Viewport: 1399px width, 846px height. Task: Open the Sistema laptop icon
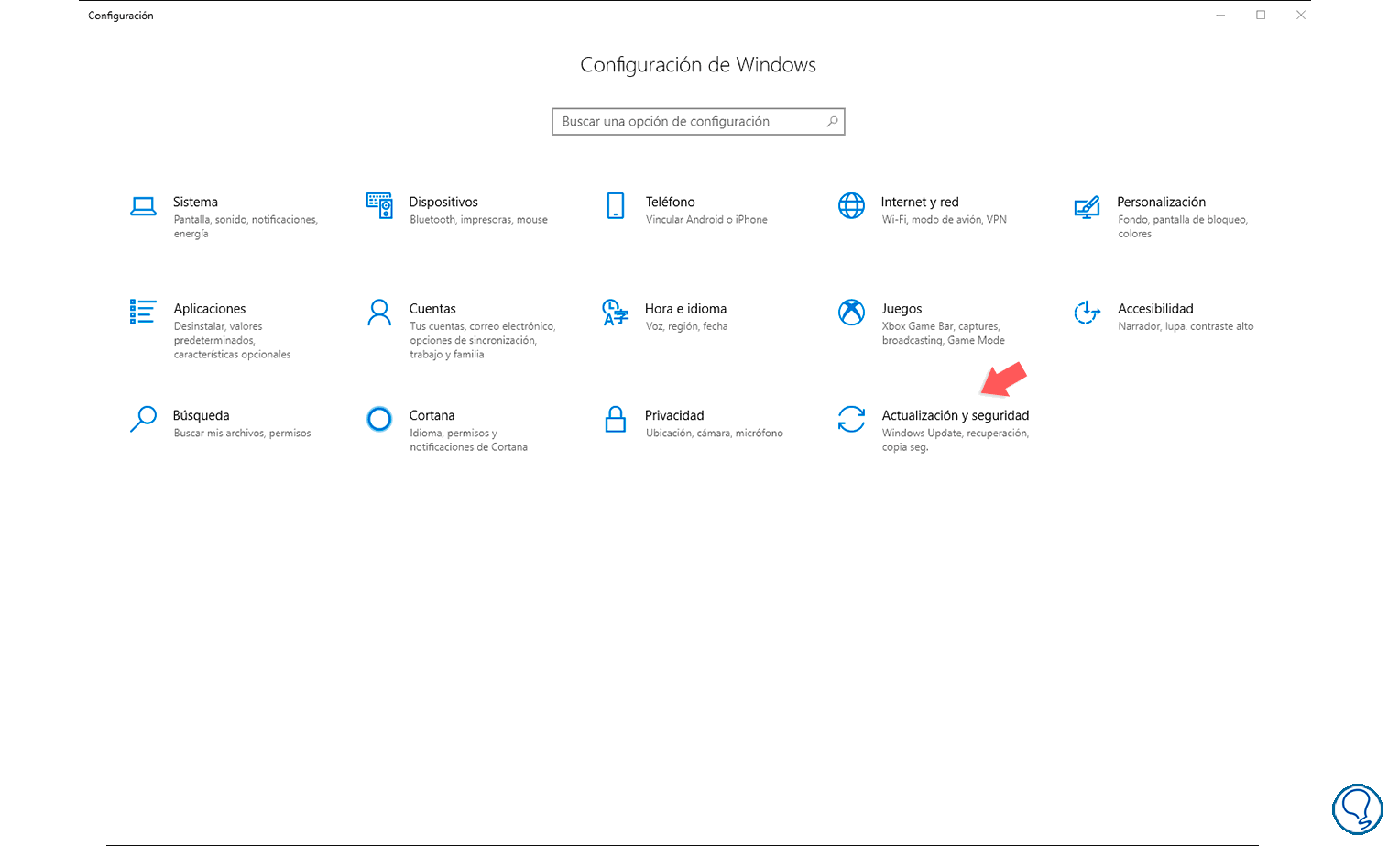click(143, 206)
